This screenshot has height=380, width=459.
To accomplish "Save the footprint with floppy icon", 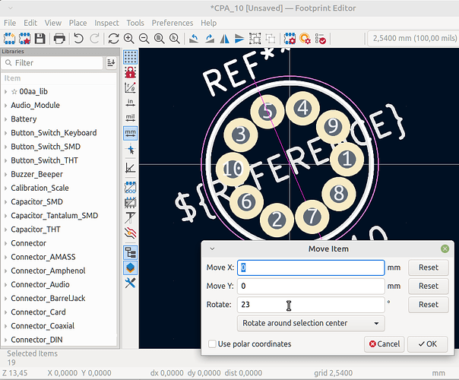I will click(x=40, y=38).
